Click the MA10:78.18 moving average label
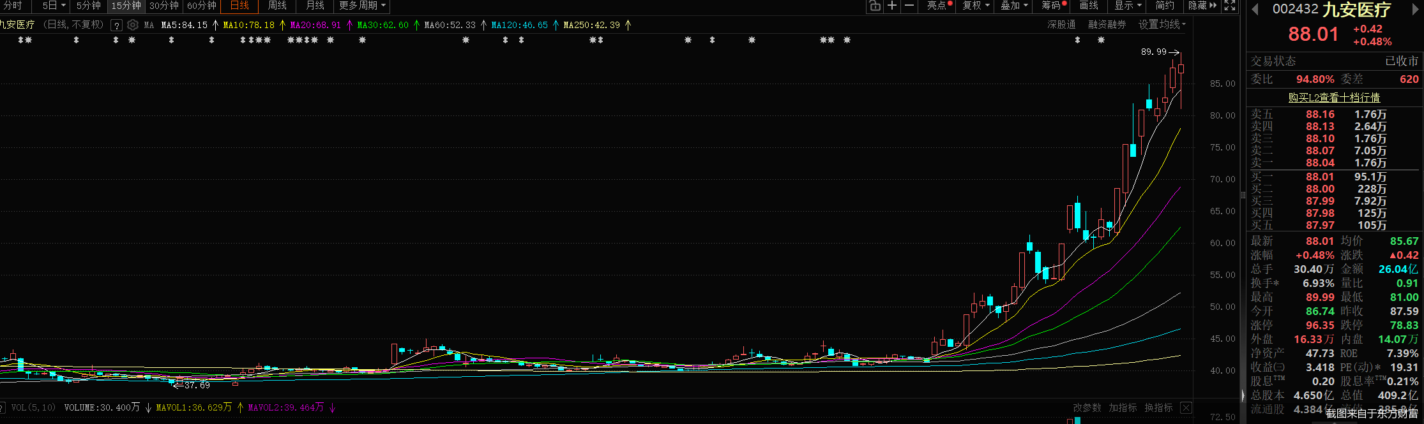This screenshot has width=1424, height=424. (249, 26)
